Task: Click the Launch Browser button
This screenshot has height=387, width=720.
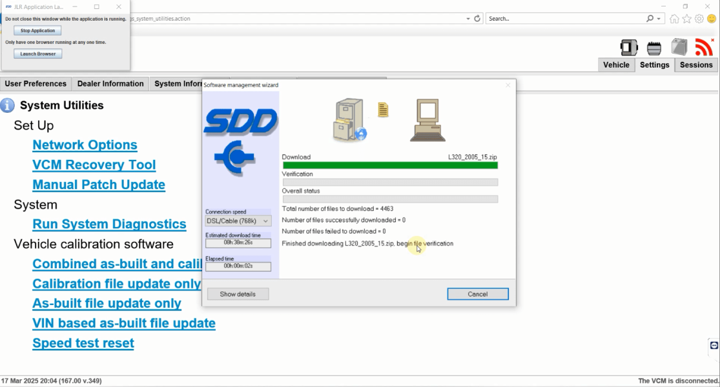Action: pyautogui.click(x=37, y=54)
